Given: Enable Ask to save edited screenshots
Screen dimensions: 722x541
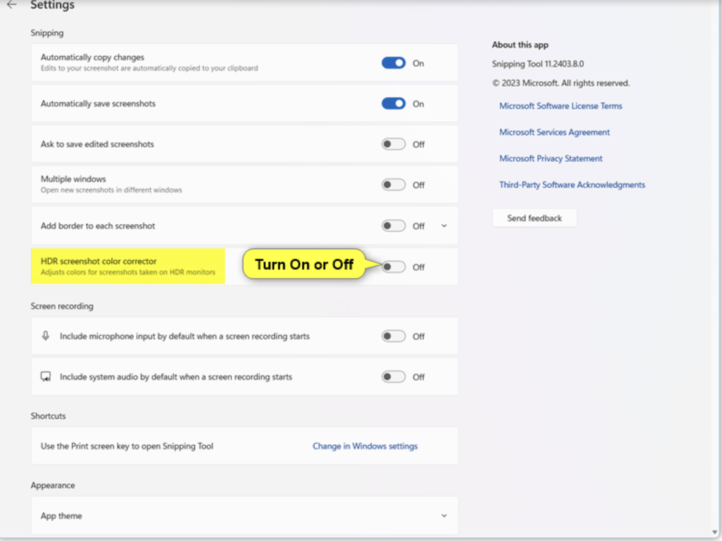Looking at the screenshot, I should tap(393, 144).
